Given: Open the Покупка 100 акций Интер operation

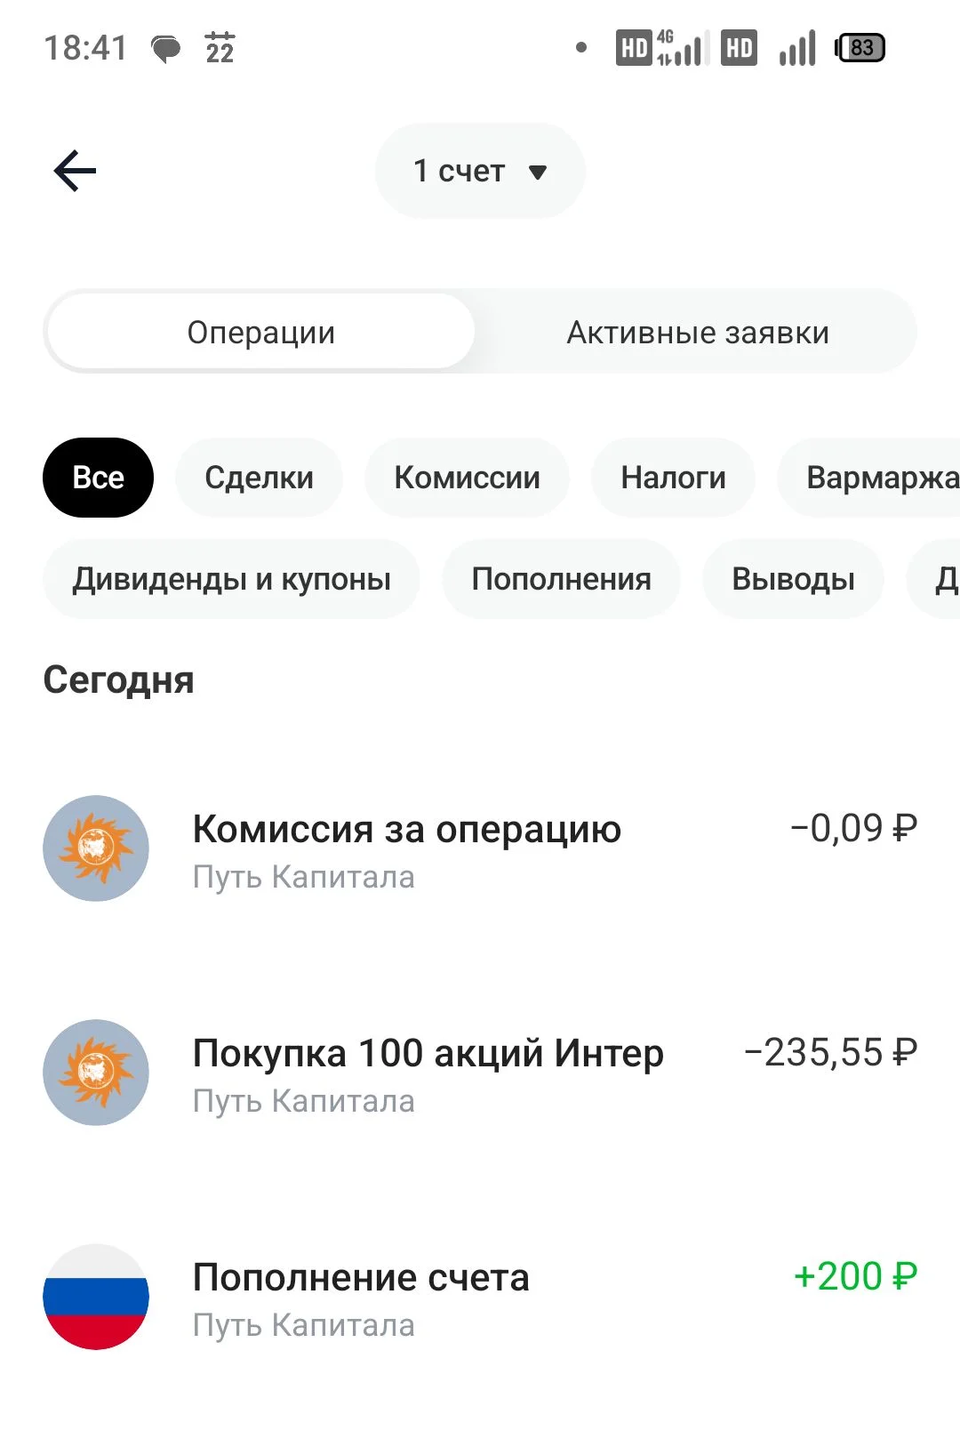Looking at the screenshot, I should [x=480, y=1073].
